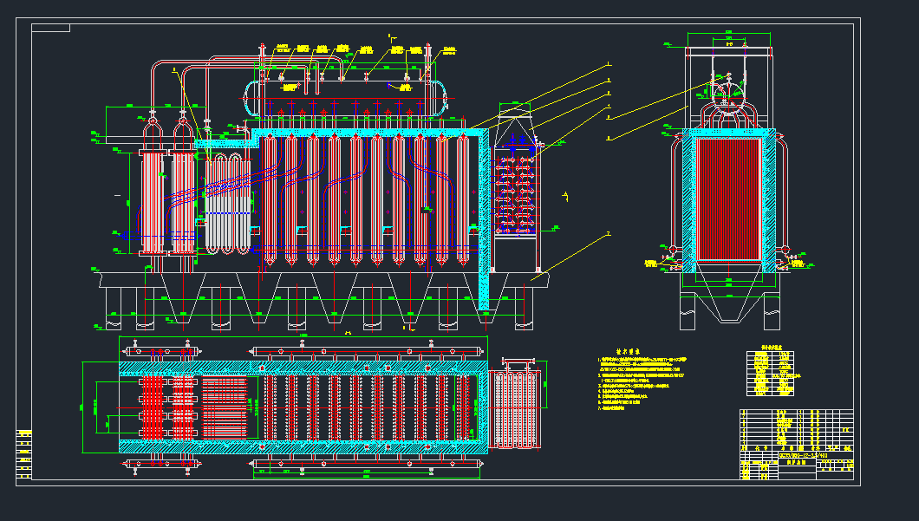919x521 pixels.
Task: Click the leftmost tall red tube bundle
Action: click(x=153, y=204)
